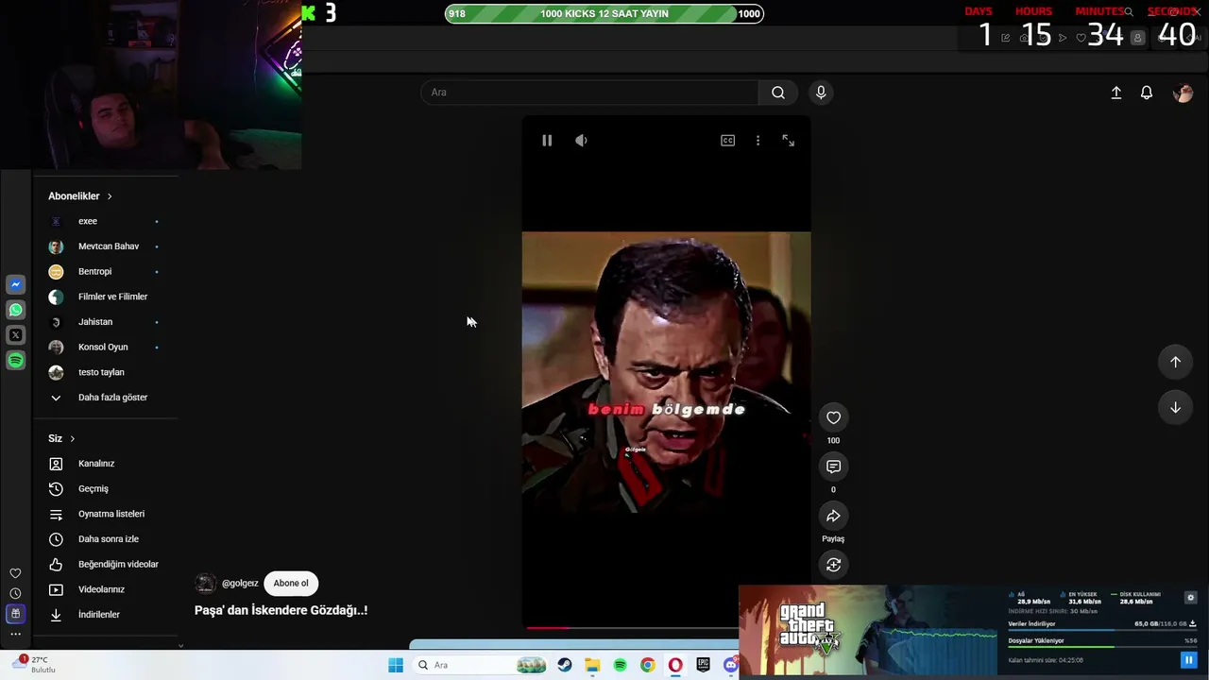The width and height of the screenshot is (1209, 680).
Task: Open the Shorts three-dot options menu
Action: pos(758,141)
